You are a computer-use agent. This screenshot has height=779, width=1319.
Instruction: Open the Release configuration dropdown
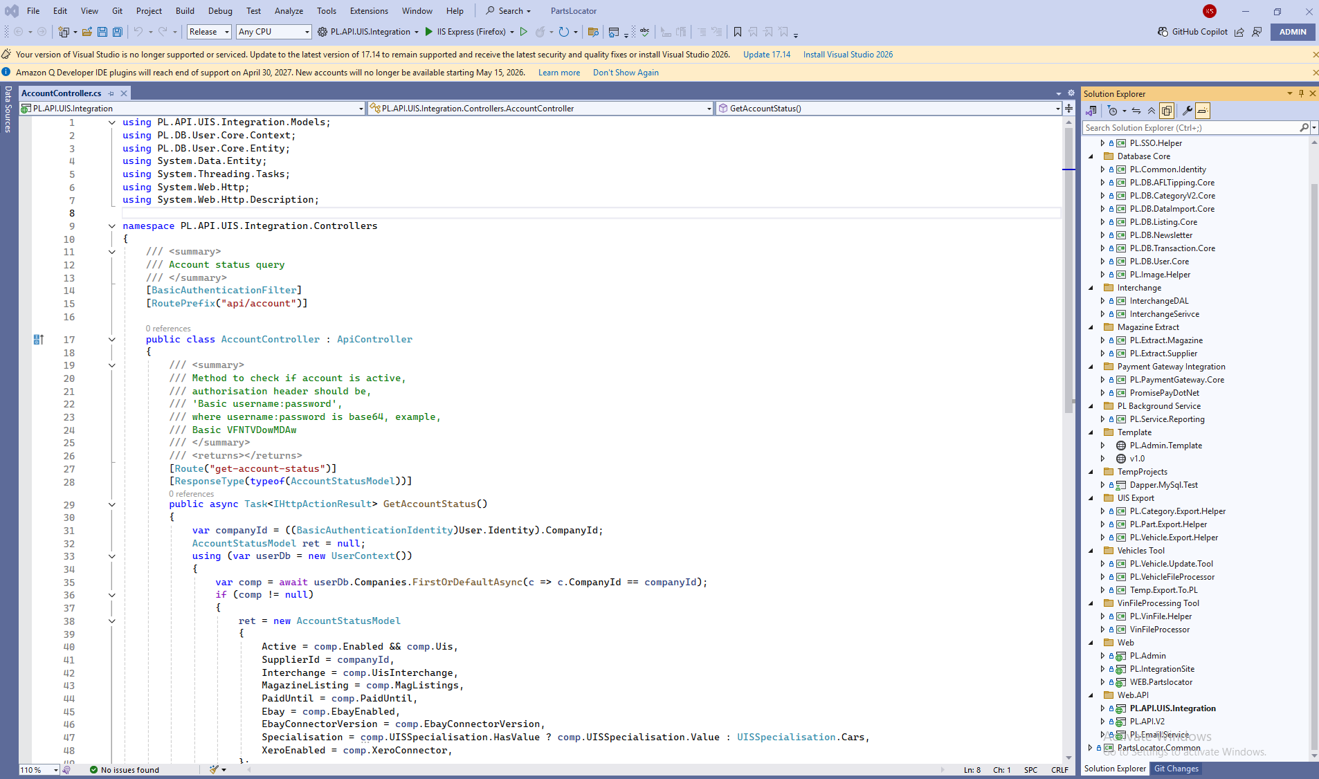coord(209,32)
